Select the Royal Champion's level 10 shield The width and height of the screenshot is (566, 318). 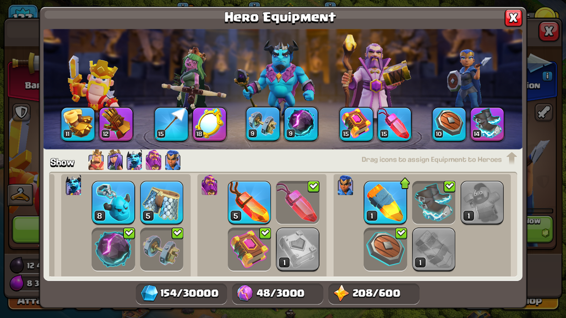point(449,124)
